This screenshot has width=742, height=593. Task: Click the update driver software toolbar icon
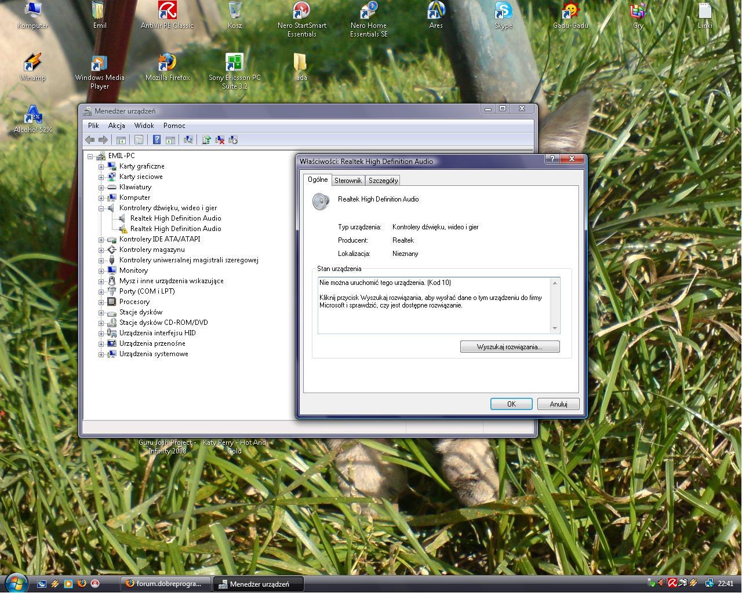point(206,140)
